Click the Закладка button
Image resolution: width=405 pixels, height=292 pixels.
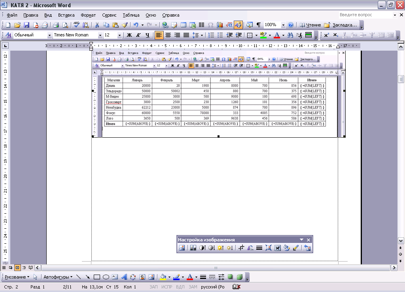(x=341, y=25)
